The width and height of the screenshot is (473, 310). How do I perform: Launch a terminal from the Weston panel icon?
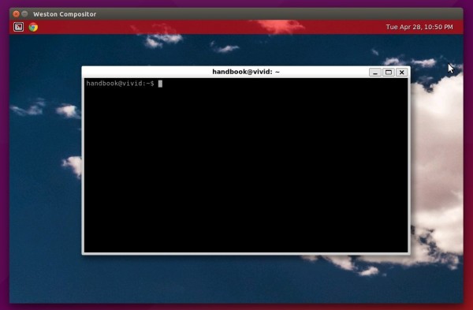pos(18,27)
